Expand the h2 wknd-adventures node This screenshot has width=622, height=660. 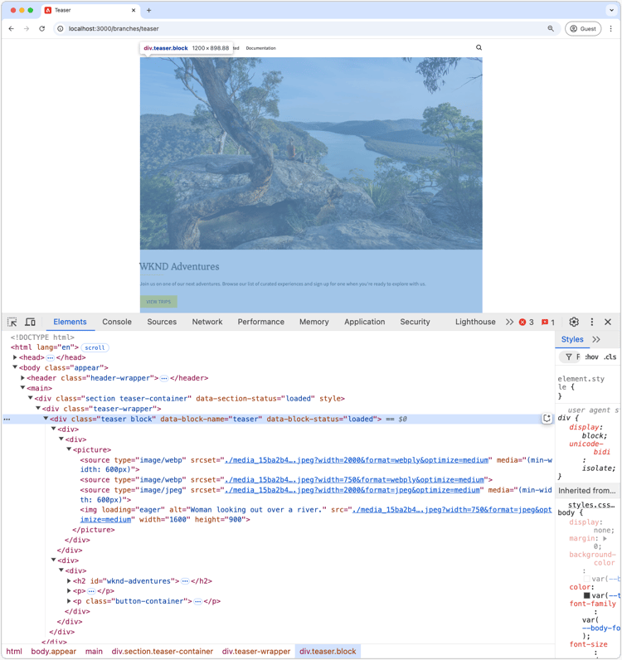coord(69,580)
